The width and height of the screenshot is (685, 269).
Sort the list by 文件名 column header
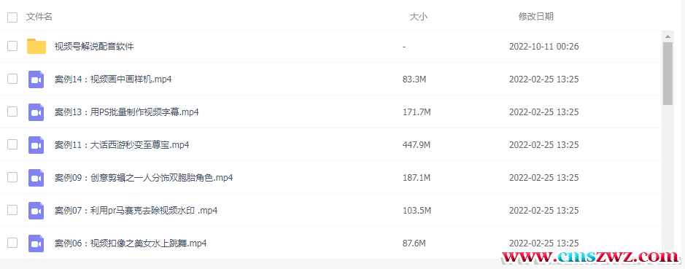pyautogui.click(x=39, y=17)
